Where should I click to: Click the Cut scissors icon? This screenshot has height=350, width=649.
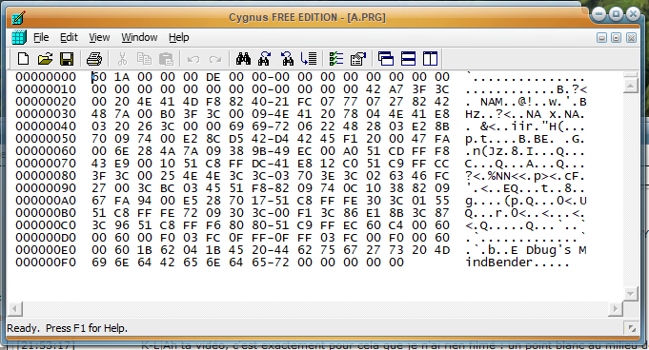tap(122, 59)
